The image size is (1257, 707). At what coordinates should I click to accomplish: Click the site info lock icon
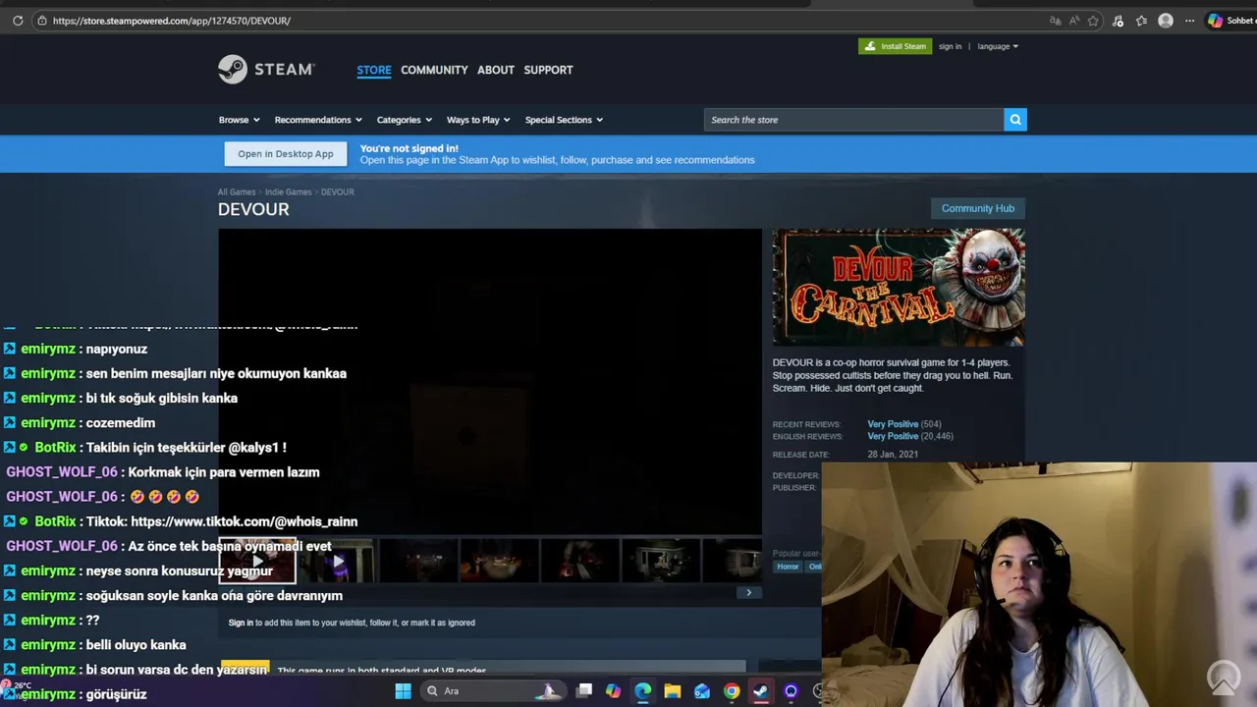40,21
